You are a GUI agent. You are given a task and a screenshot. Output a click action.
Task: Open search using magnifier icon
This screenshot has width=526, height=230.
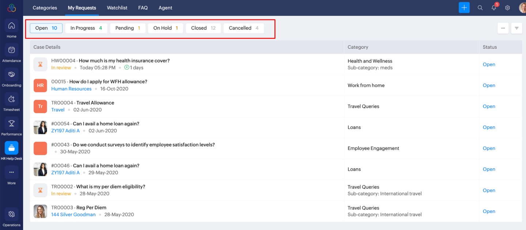(x=480, y=8)
